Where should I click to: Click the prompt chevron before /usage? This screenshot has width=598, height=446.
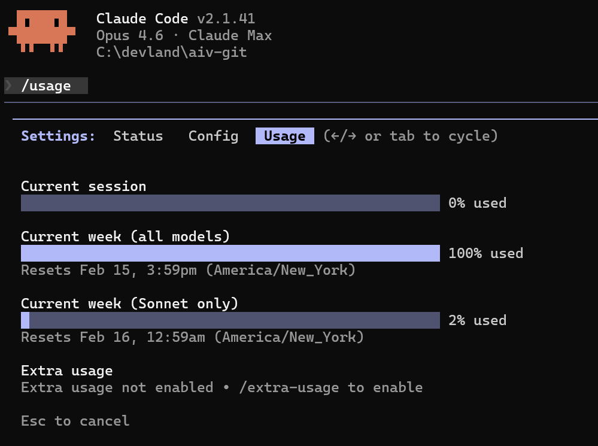[x=8, y=85]
